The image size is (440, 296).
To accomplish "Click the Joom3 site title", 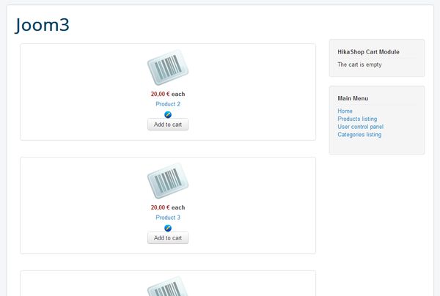I will [x=42, y=25].
